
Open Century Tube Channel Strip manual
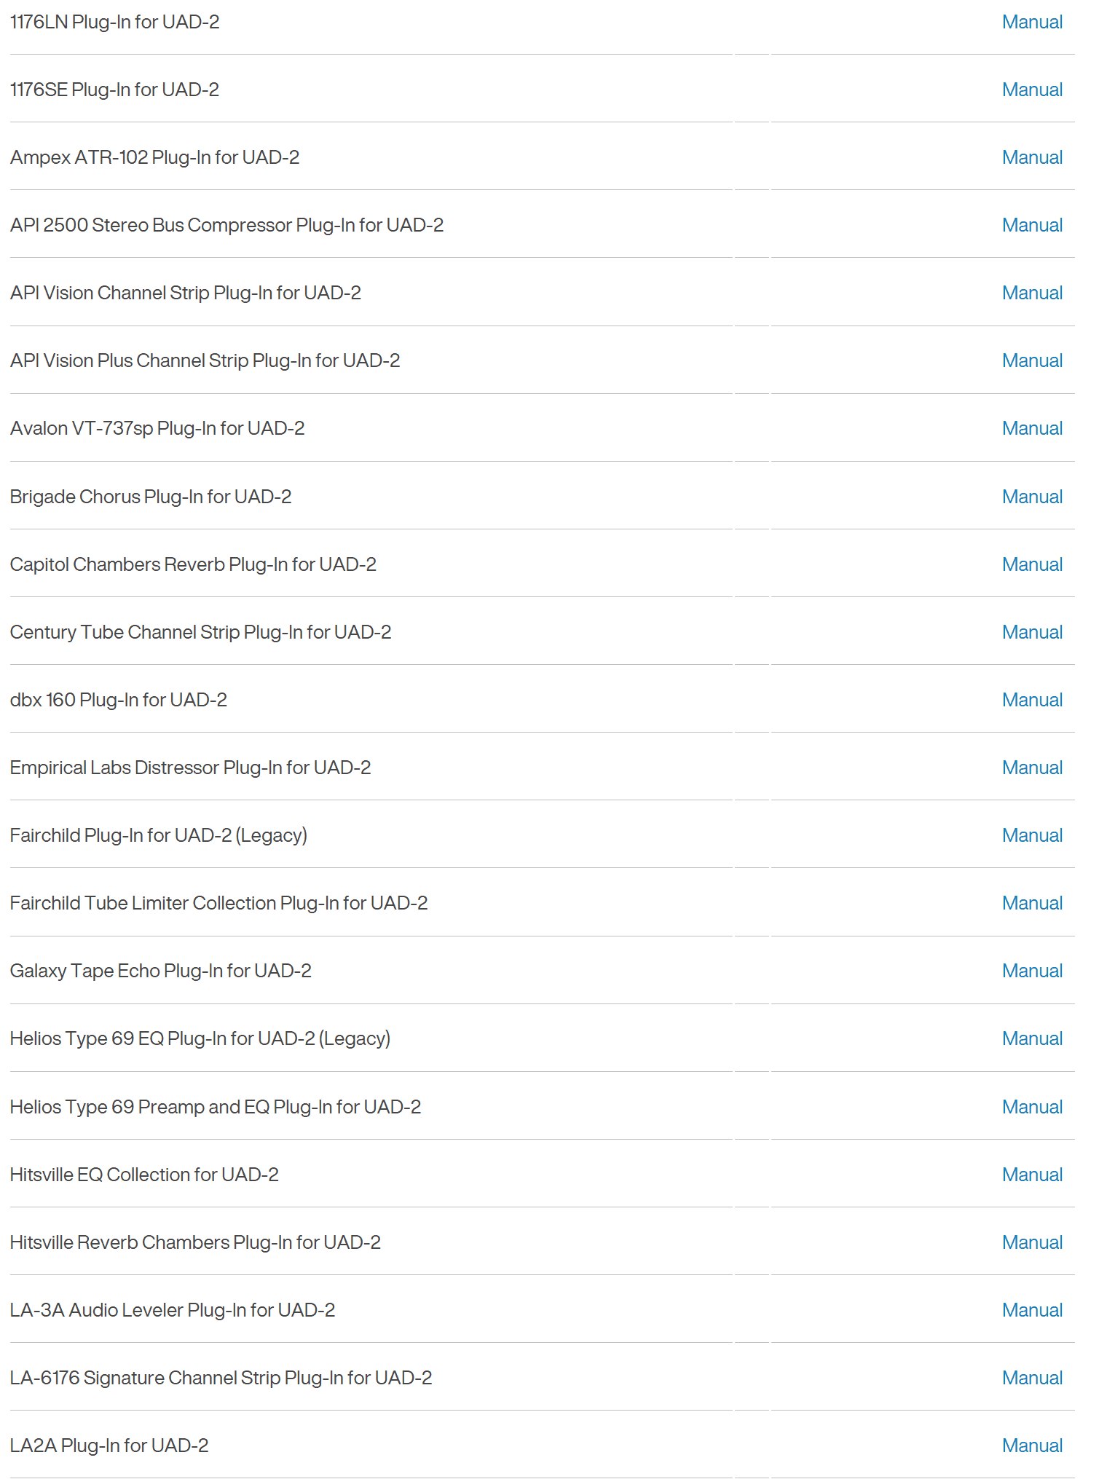(x=1032, y=633)
